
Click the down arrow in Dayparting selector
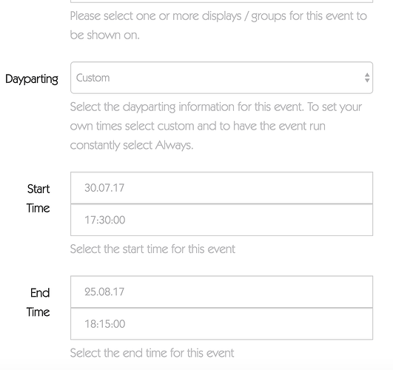pos(367,81)
